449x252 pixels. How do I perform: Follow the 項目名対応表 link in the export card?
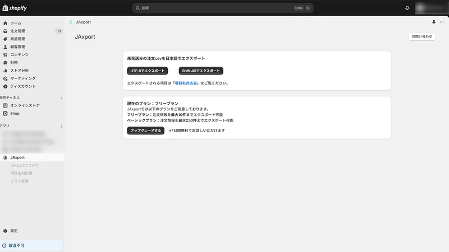(186, 83)
